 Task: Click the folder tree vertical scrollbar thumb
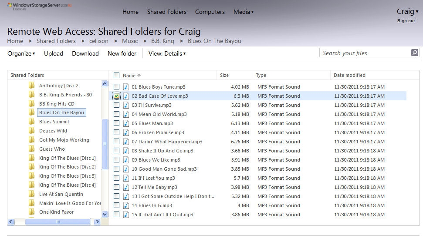coord(105,145)
